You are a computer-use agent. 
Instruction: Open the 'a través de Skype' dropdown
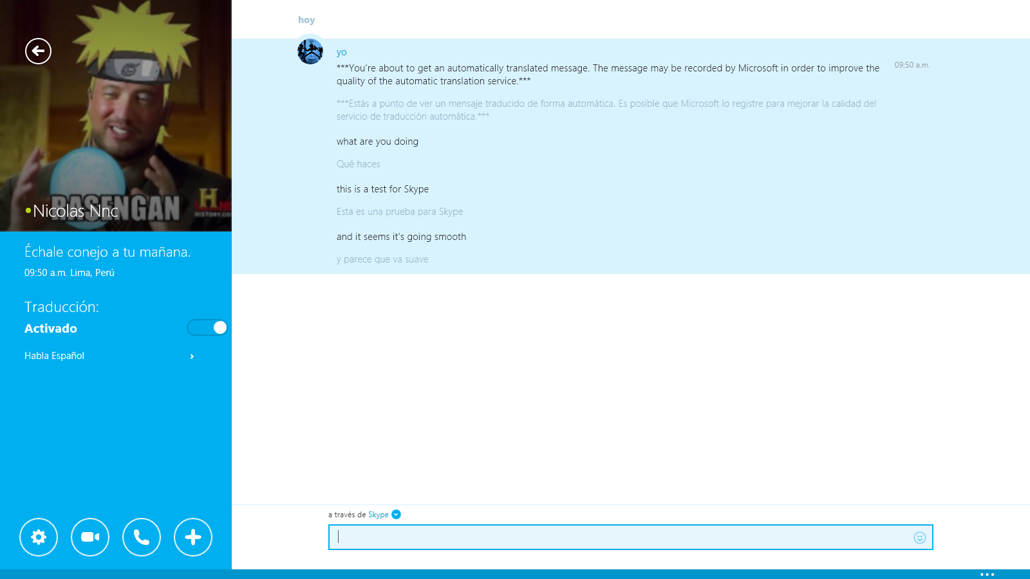[x=396, y=514]
